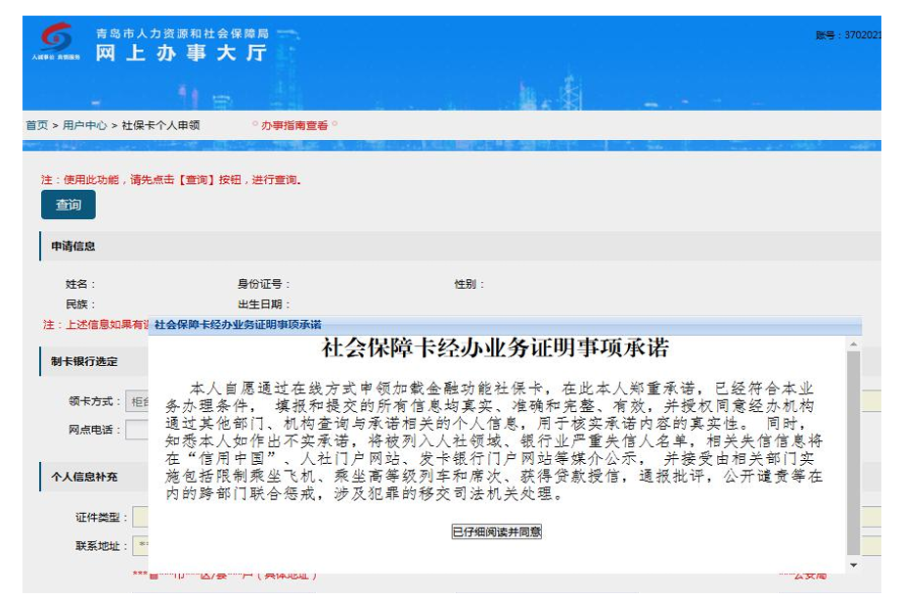Image resolution: width=898 pixels, height=599 pixels.
Task: Go to 首页 in the breadcrumb
Action: [x=36, y=125]
